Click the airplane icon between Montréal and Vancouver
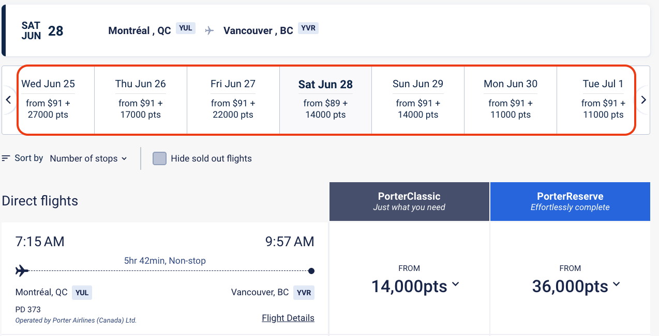The image size is (659, 336). tap(209, 30)
